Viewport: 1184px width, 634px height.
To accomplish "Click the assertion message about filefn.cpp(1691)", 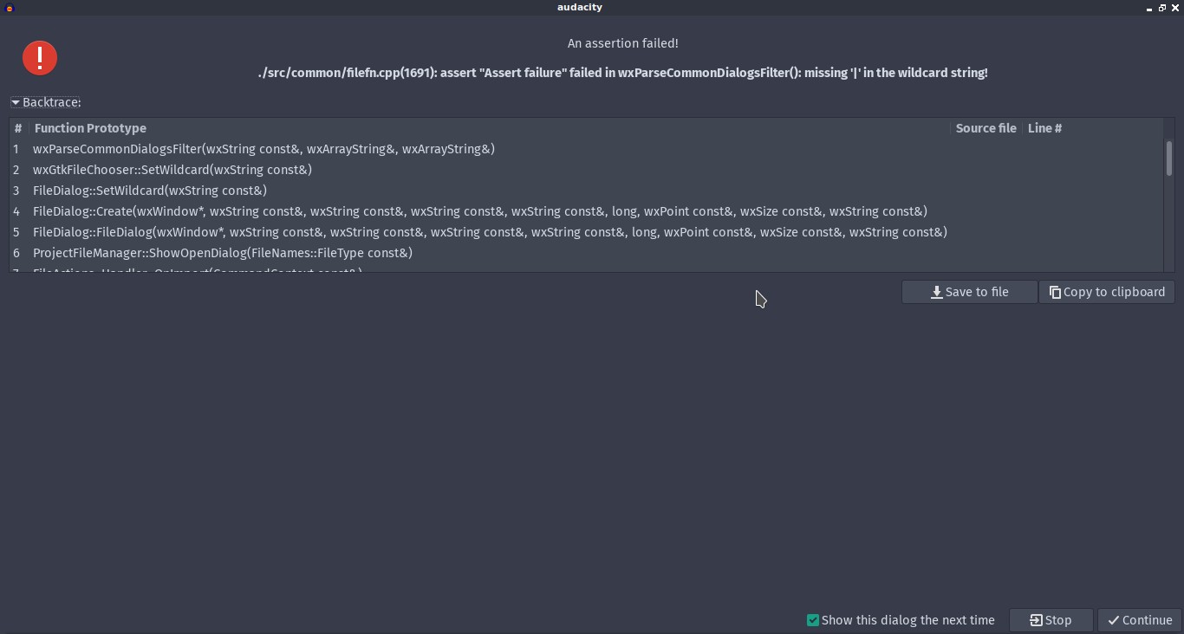I will coord(622,73).
